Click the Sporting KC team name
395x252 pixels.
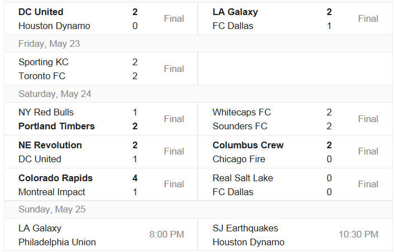point(44,62)
